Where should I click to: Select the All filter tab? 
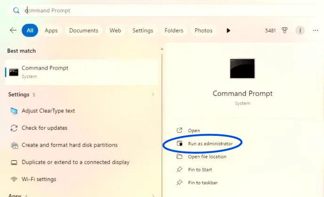click(30, 31)
